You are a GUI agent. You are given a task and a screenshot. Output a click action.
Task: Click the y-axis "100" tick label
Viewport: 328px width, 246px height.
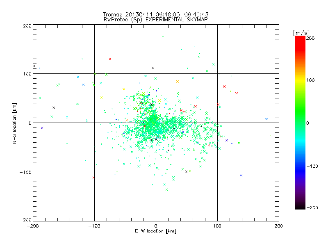[x=27, y=74]
